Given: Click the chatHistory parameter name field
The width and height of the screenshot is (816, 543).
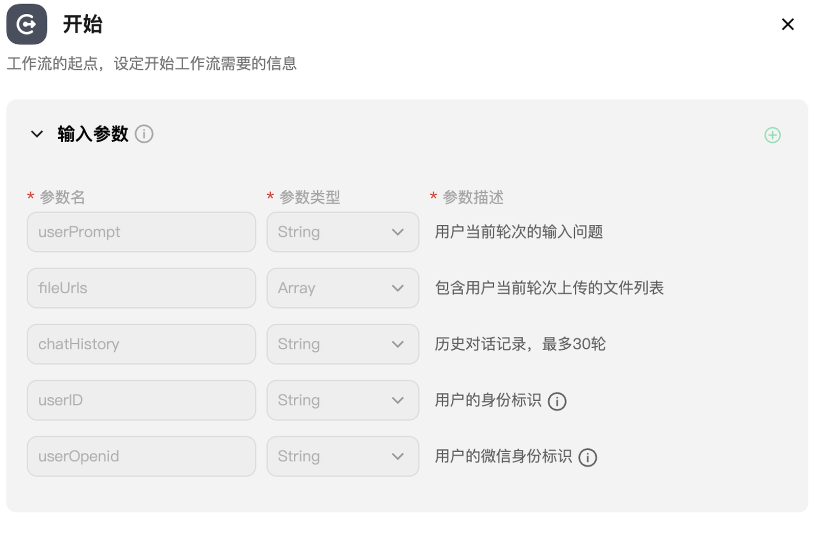Looking at the screenshot, I should click(141, 344).
